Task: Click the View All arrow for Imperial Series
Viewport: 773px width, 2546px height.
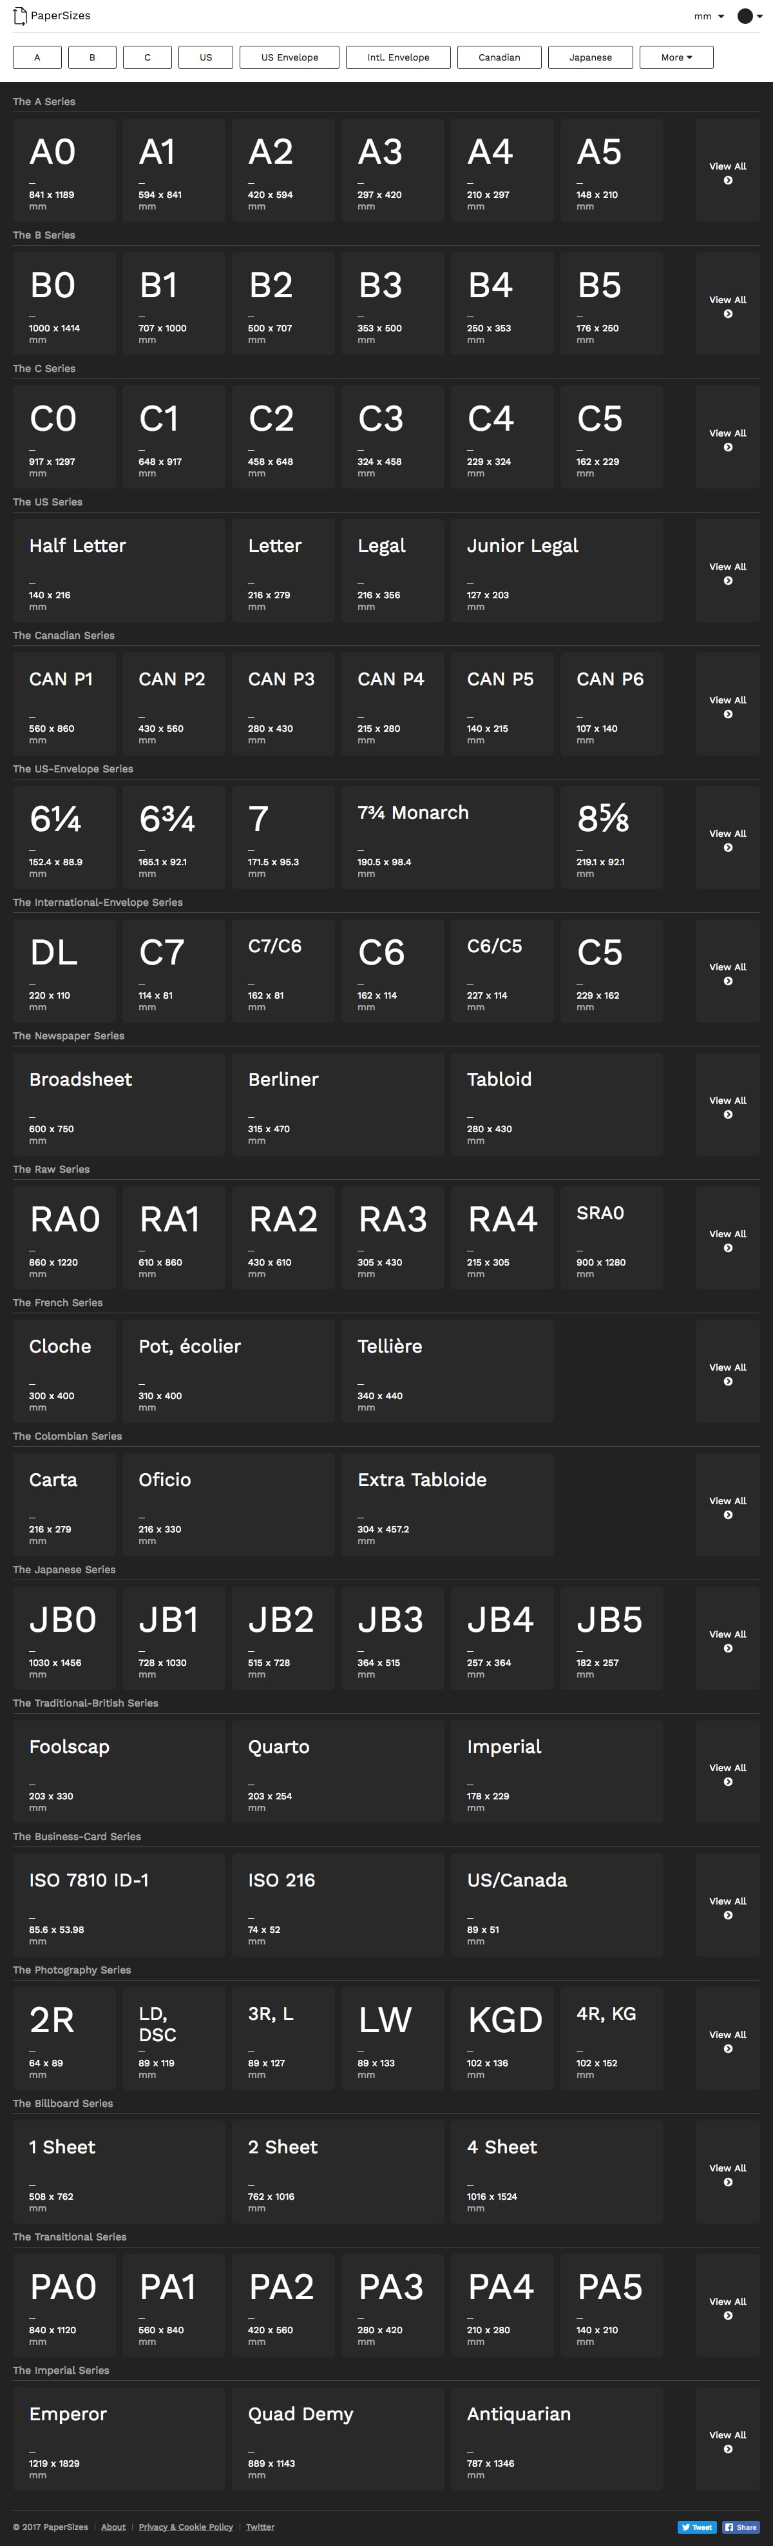Action: coord(728,2449)
